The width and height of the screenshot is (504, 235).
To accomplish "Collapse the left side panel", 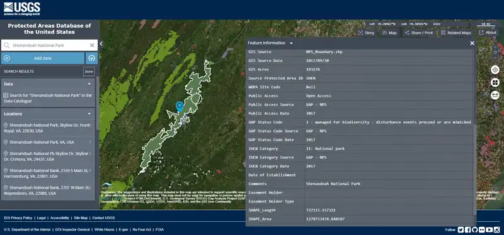I will click(x=101, y=43).
